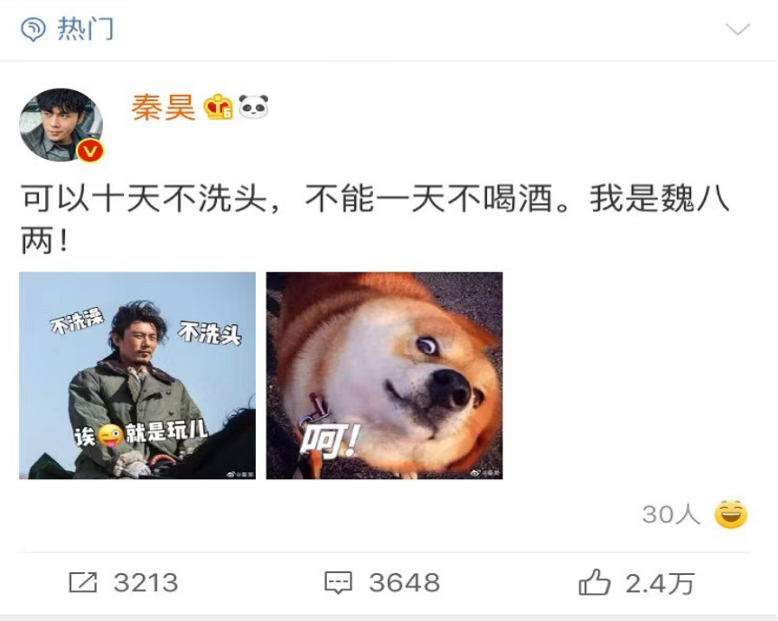View the Shiba dog 呵 meme image
The image size is (778, 621).
click(x=385, y=375)
